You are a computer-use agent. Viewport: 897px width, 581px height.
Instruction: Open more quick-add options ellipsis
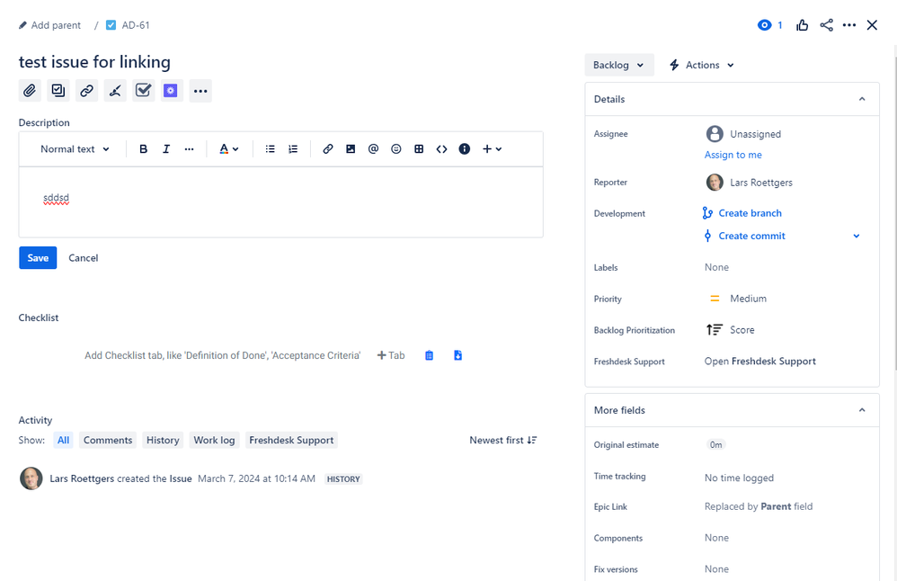pos(200,91)
